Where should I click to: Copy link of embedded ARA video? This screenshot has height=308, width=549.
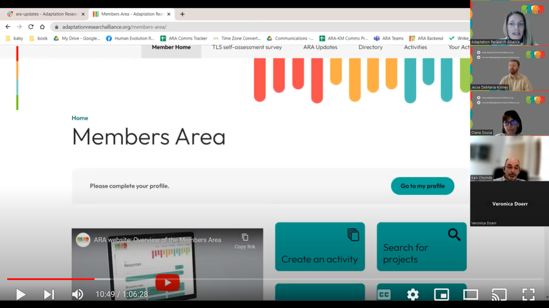coord(245,241)
